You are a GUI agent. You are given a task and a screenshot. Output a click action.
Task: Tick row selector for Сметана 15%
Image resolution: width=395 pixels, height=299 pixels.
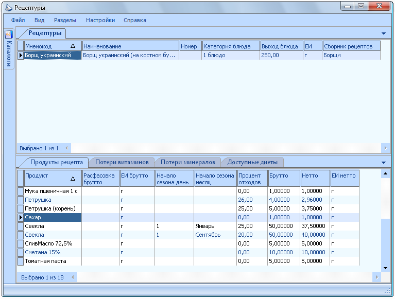point(21,253)
